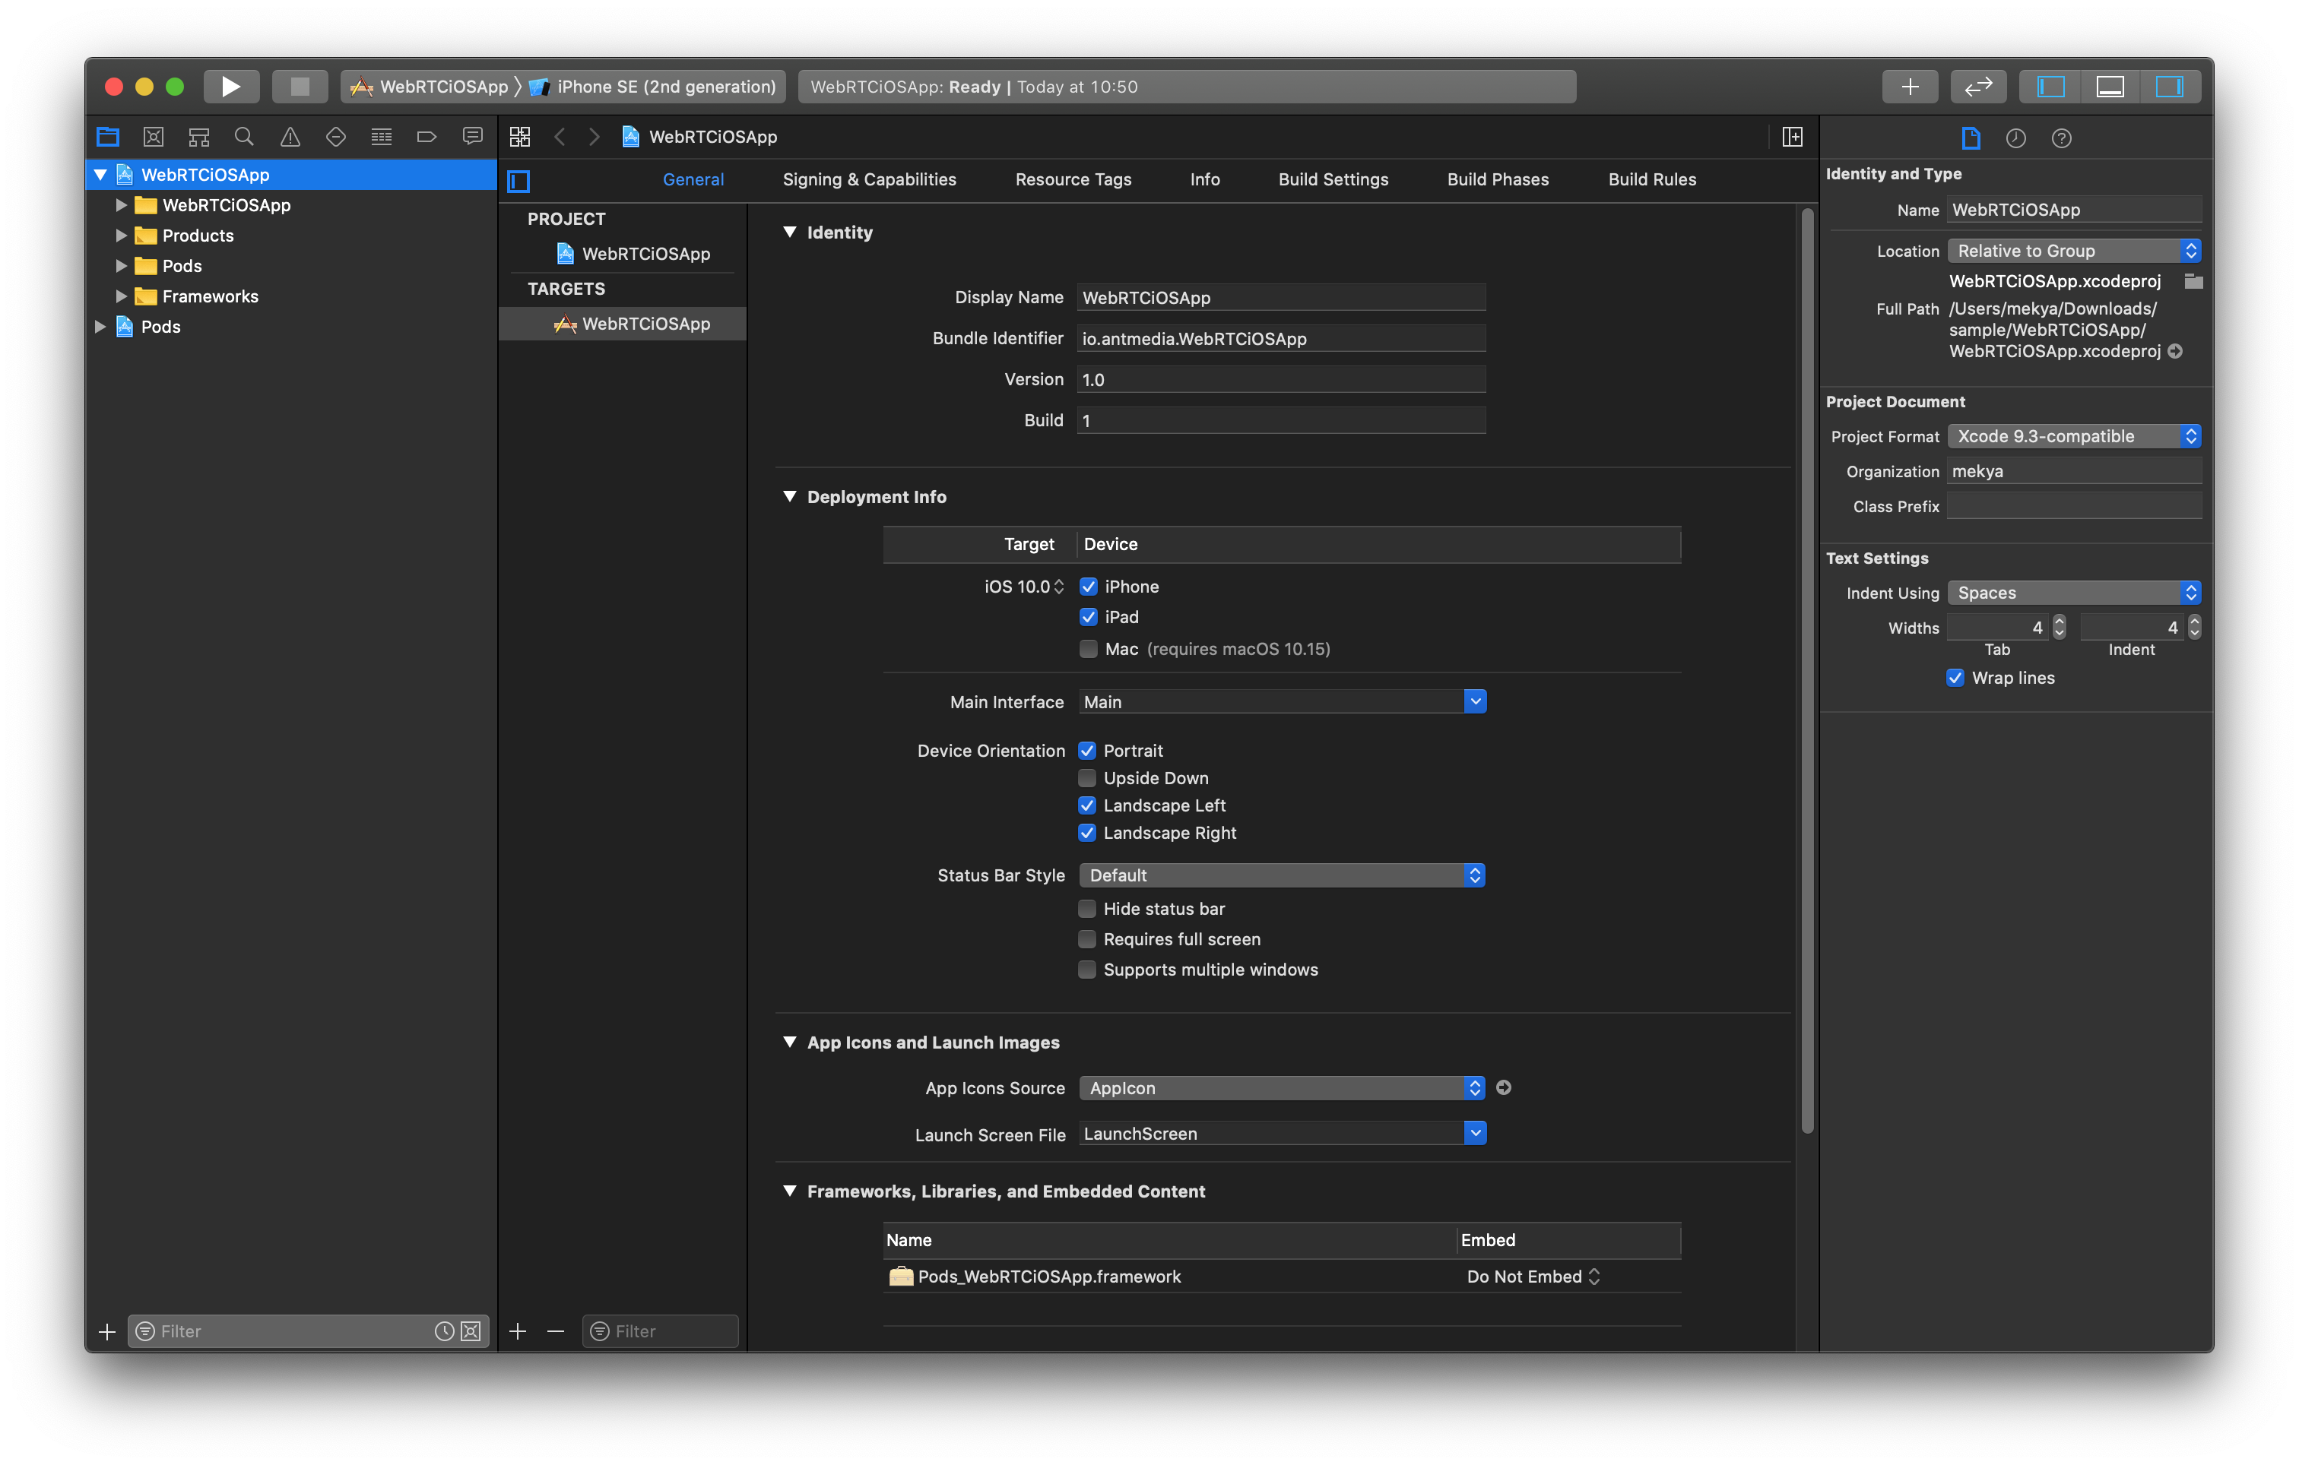Open the Report navigator speech-bubble icon

pyautogui.click(x=473, y=137)
